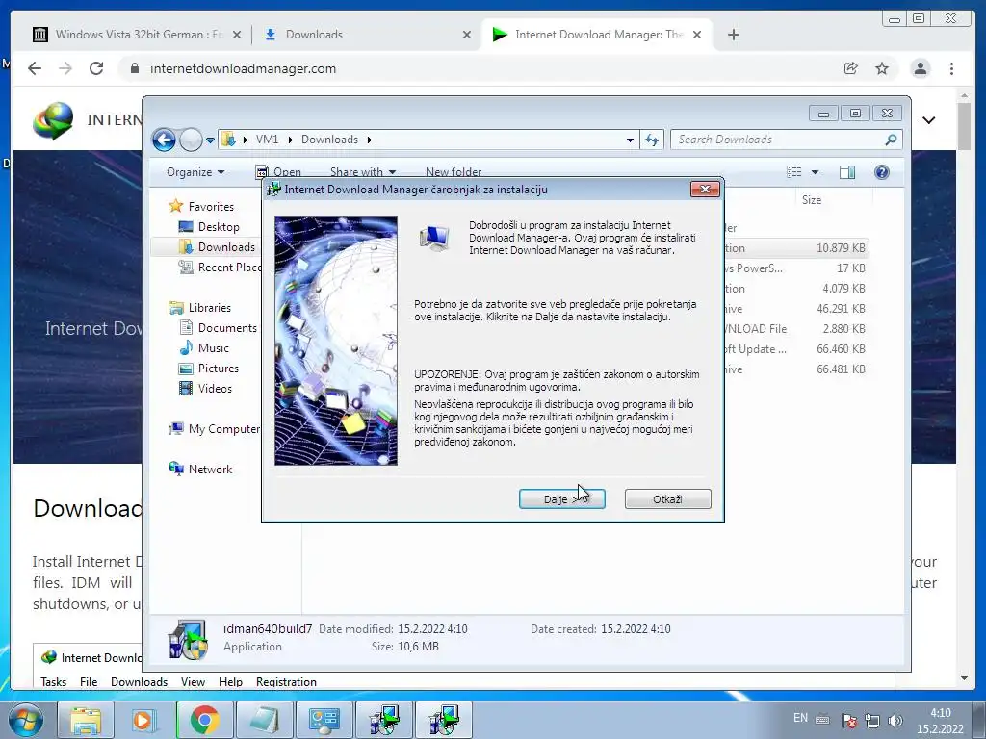Image resolution: width=986 pixels, height=739 pixels.
Task: Open Pictures library in sidebar
Action: (x=209, y=369)
